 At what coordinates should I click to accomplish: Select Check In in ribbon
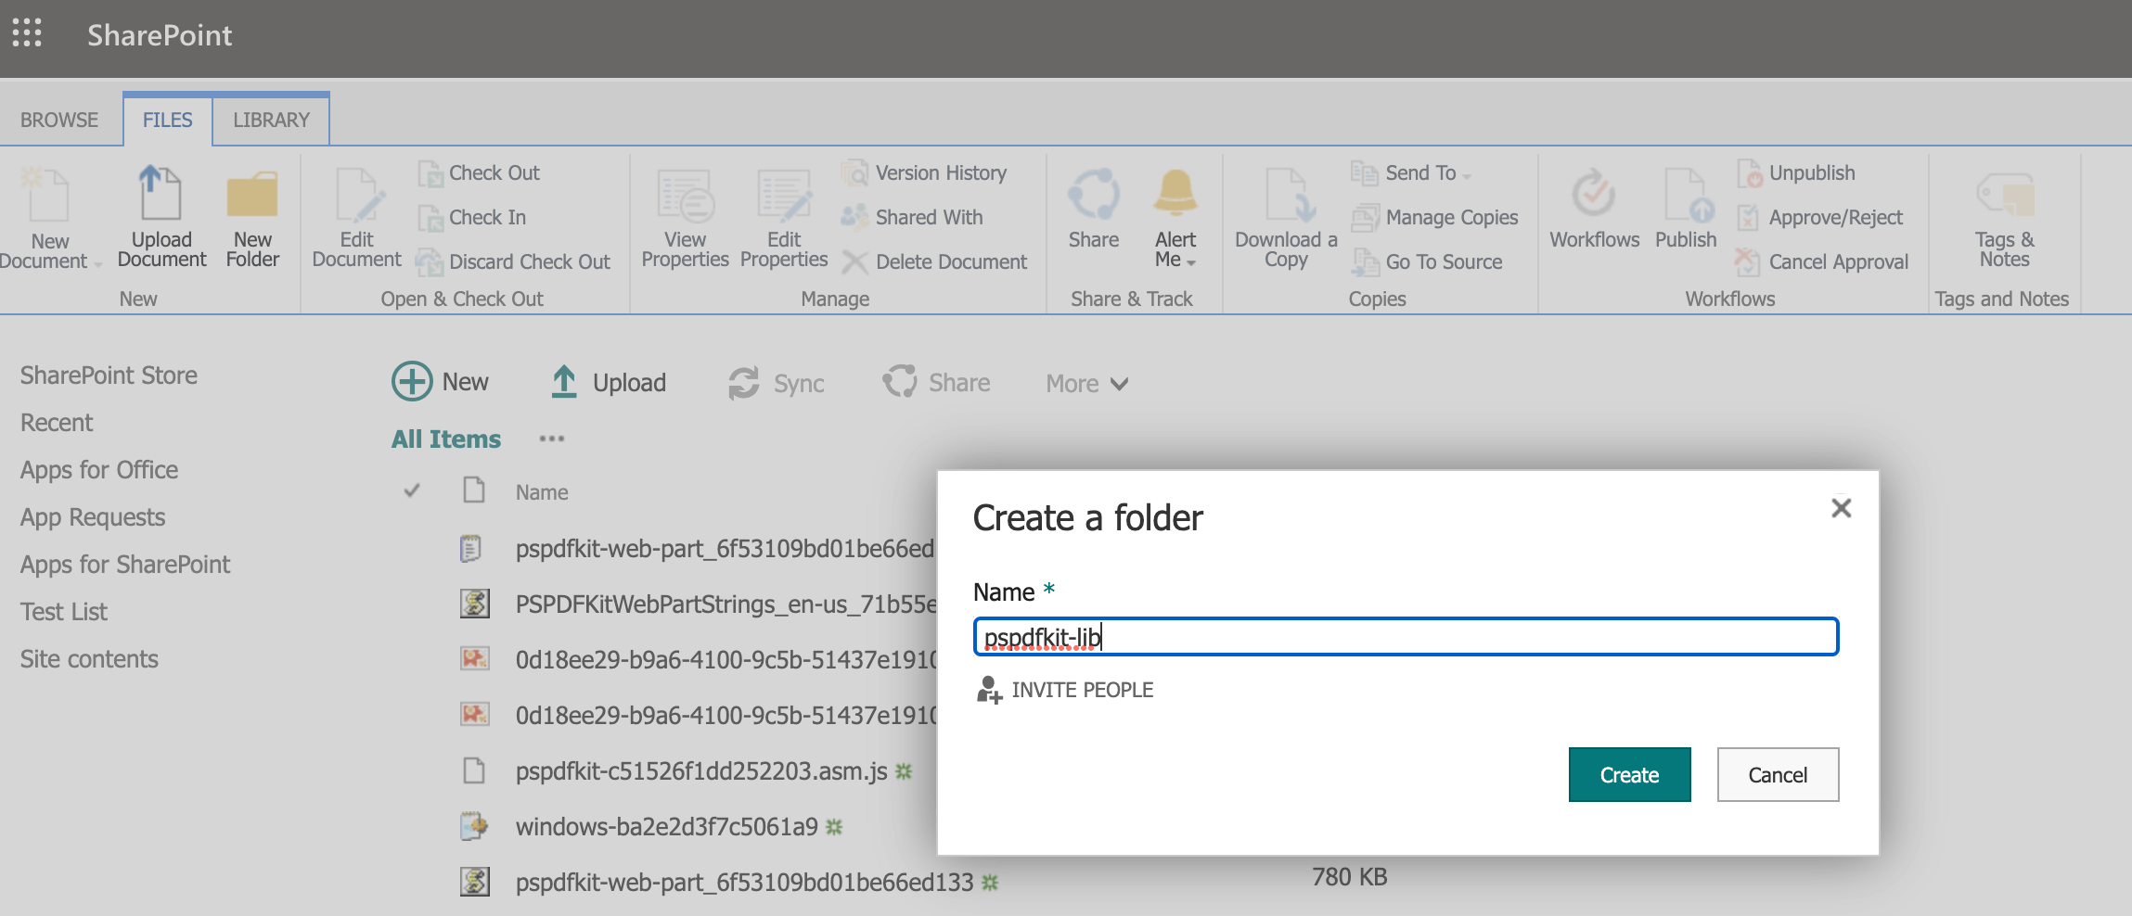(472, 218)
